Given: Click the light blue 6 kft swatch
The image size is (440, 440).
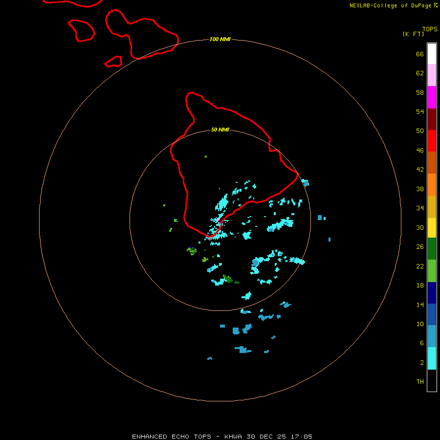Looking at the screenshot, I should point(432,336).
